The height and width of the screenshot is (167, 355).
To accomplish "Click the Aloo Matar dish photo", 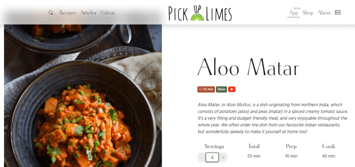I will click(83, 96).
